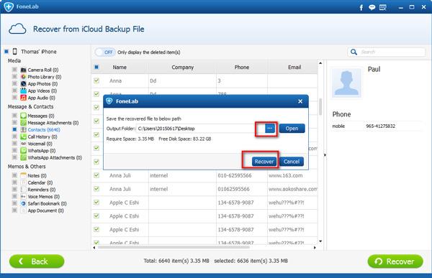
Task: Click Recover button in the dialog
Action: [264, 162]
